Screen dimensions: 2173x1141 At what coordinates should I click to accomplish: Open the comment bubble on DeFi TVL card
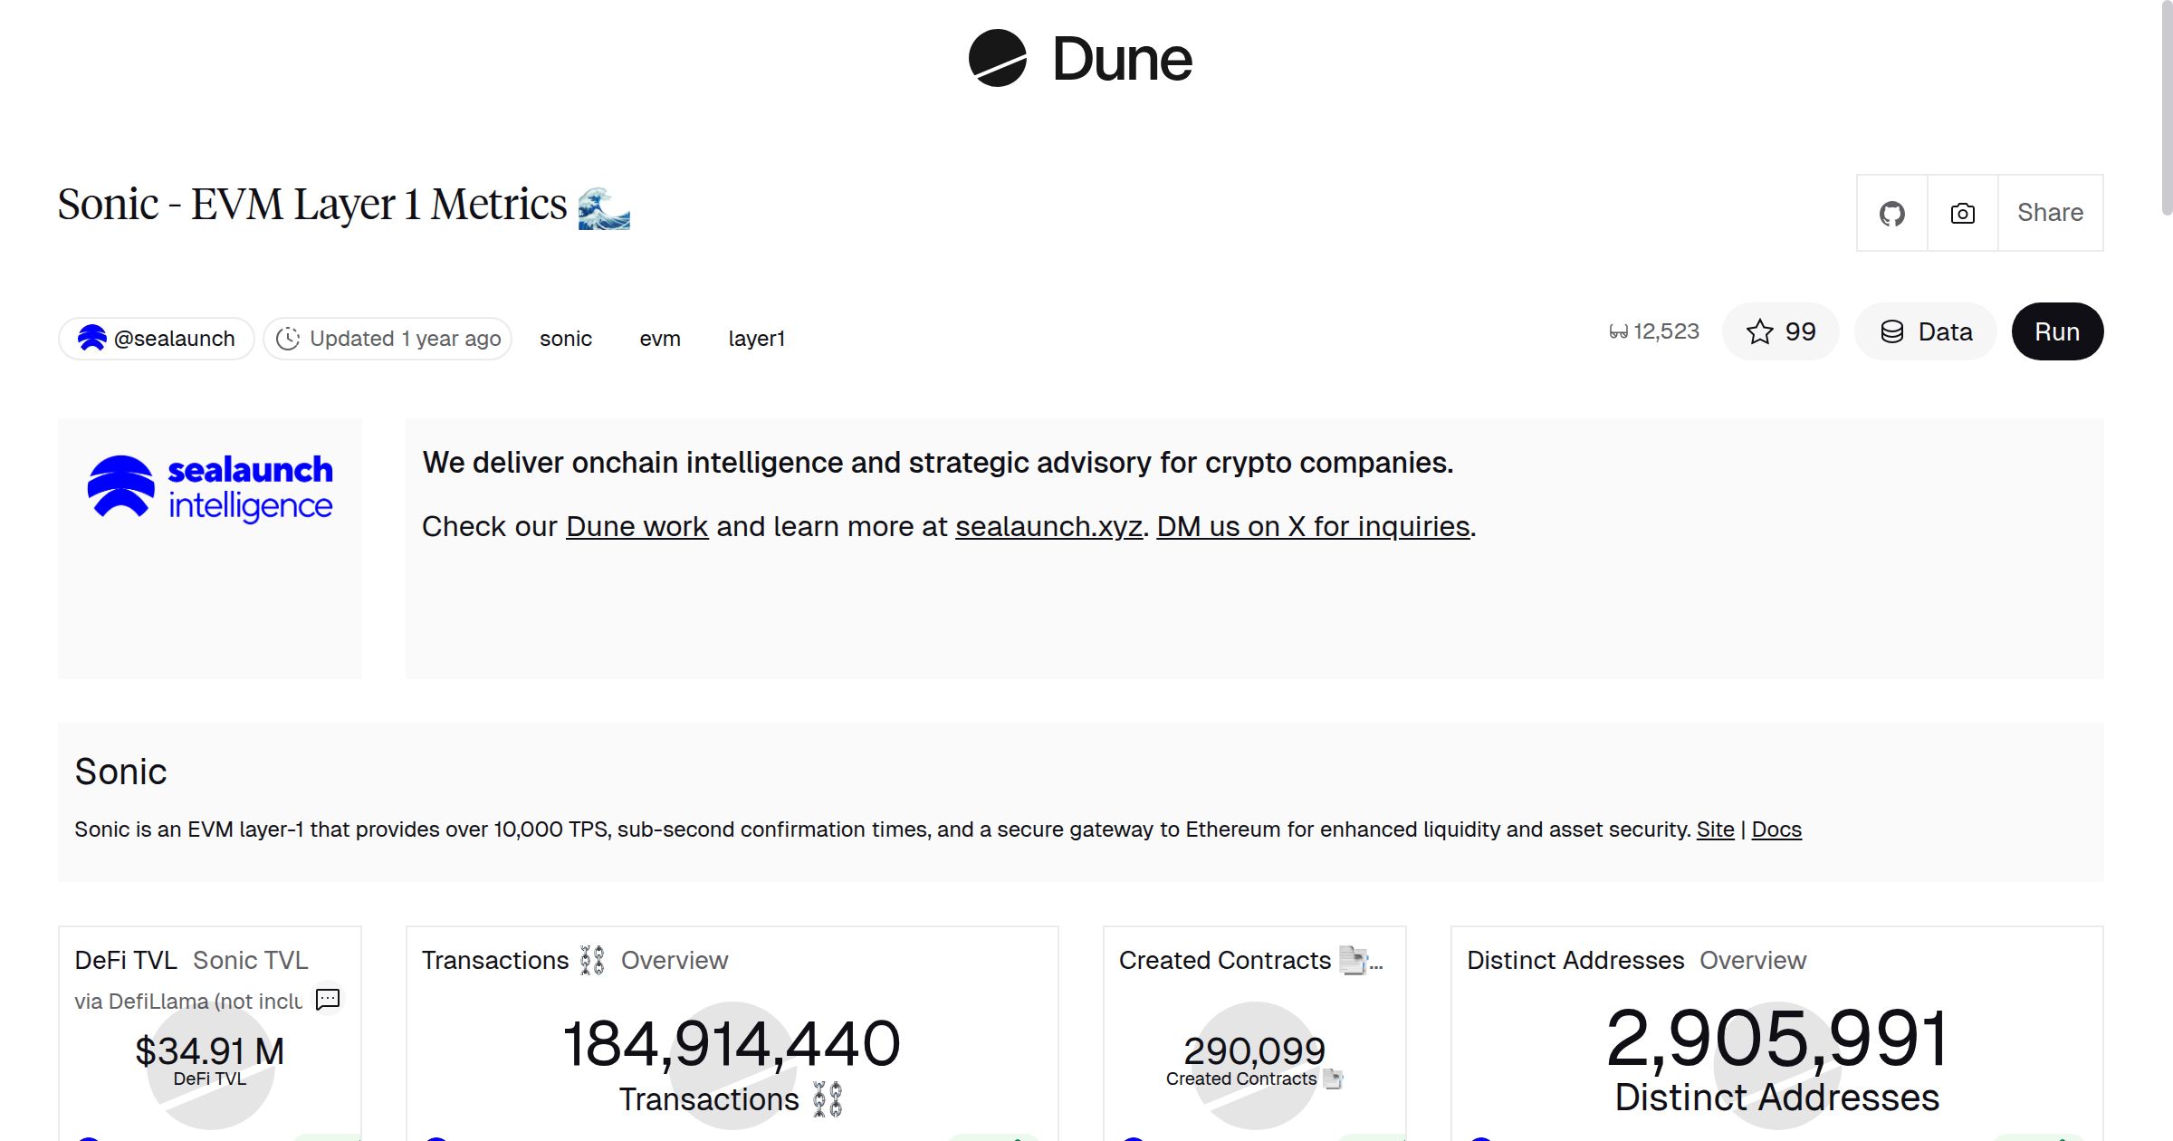coord(327,1000)
